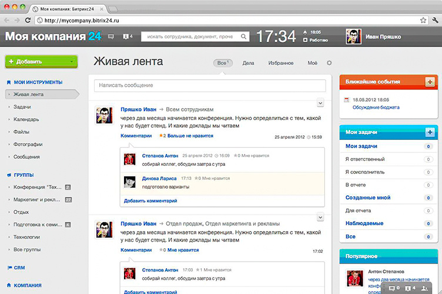Expand menu arrow on first feed post
This screenshot has width=442, height=294.
click(320, 103)
